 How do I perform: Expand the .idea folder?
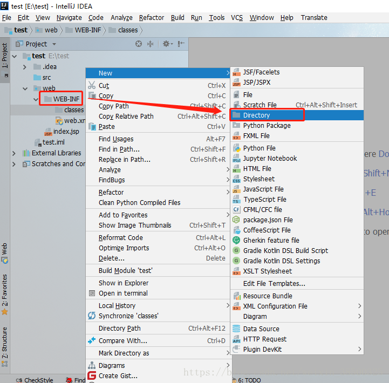click(25, 67)
